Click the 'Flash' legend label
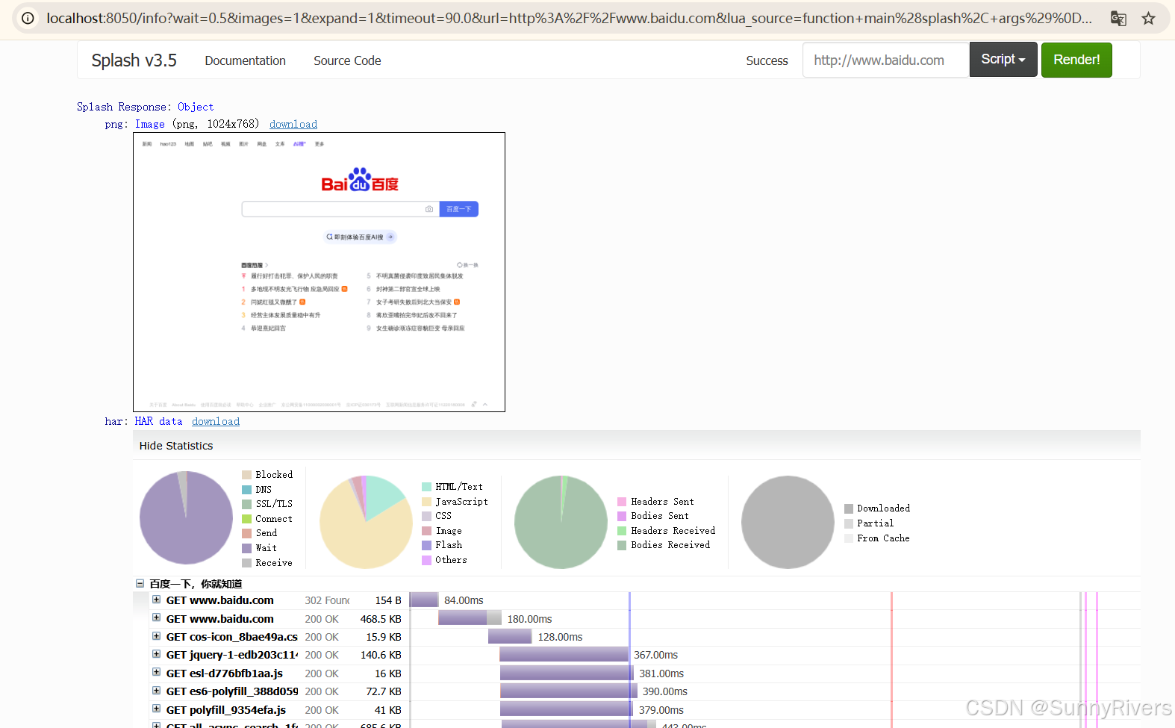Viewport: 1175px width, 728px height. [x=449, y=545]
